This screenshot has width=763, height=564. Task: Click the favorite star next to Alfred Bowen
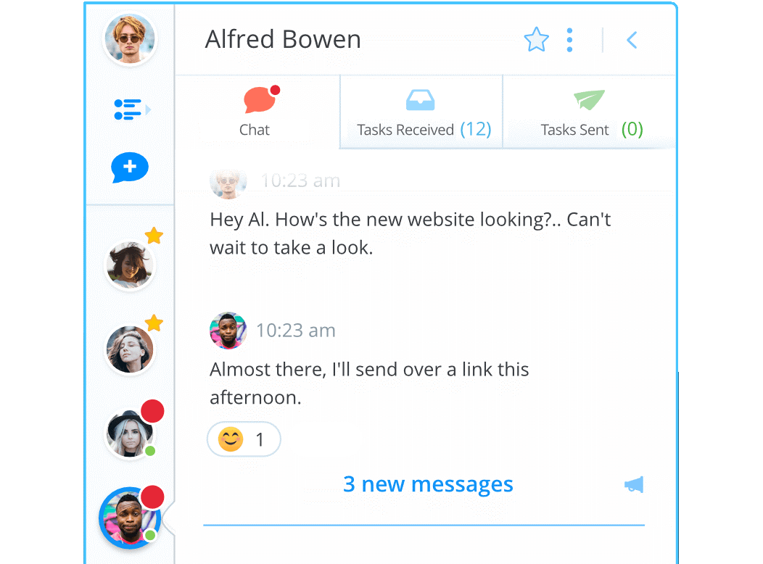[536, 39]
